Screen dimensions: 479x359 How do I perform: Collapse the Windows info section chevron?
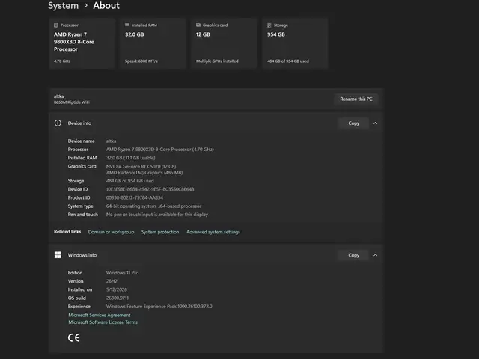(x=376, y=255)
